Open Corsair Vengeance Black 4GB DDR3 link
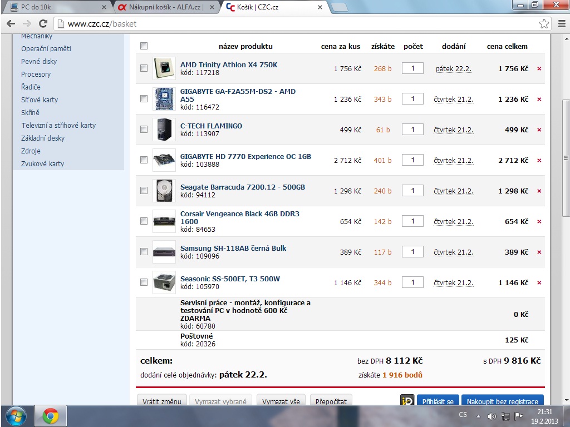The width and height of the screenshot is (570, 427). [x=240, y=217]
